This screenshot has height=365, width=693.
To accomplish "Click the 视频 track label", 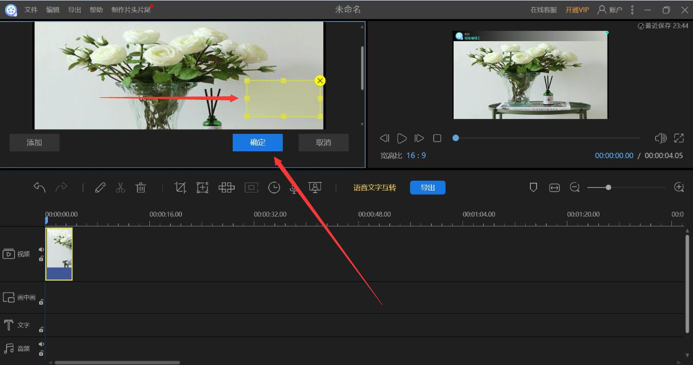I will tap(24, 254).
